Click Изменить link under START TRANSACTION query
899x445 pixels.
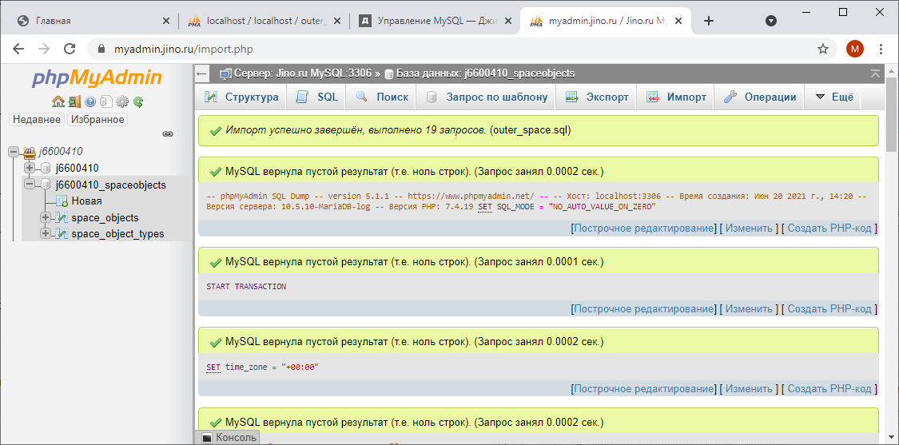tap(749, 309)
